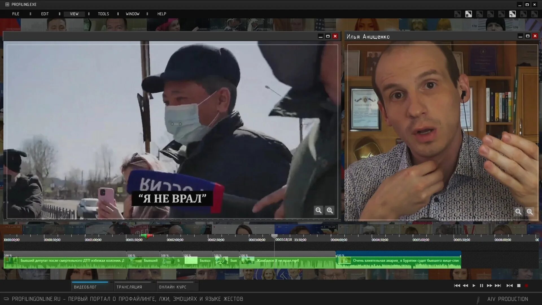Stop playback with the square stop button
The height and width of the screenshot is (305, 542).
(x=519, y=286)
